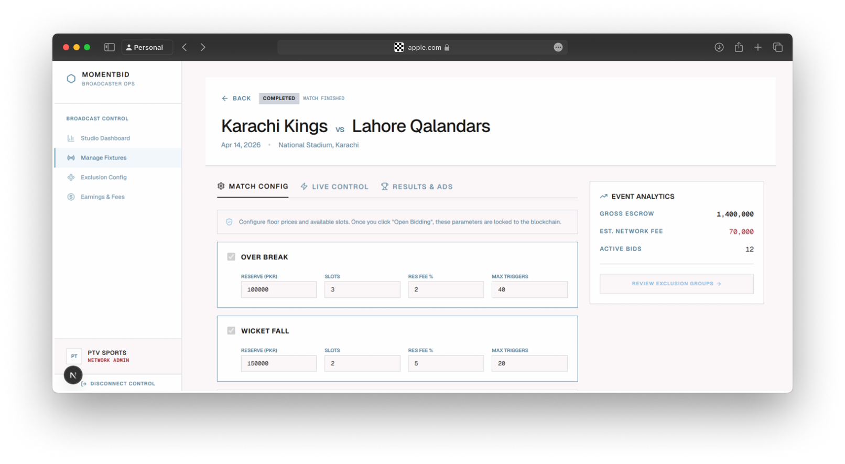845x464 pixels.
Task: Click the Lahore Qalandars team name
Action: click(421, 126)
